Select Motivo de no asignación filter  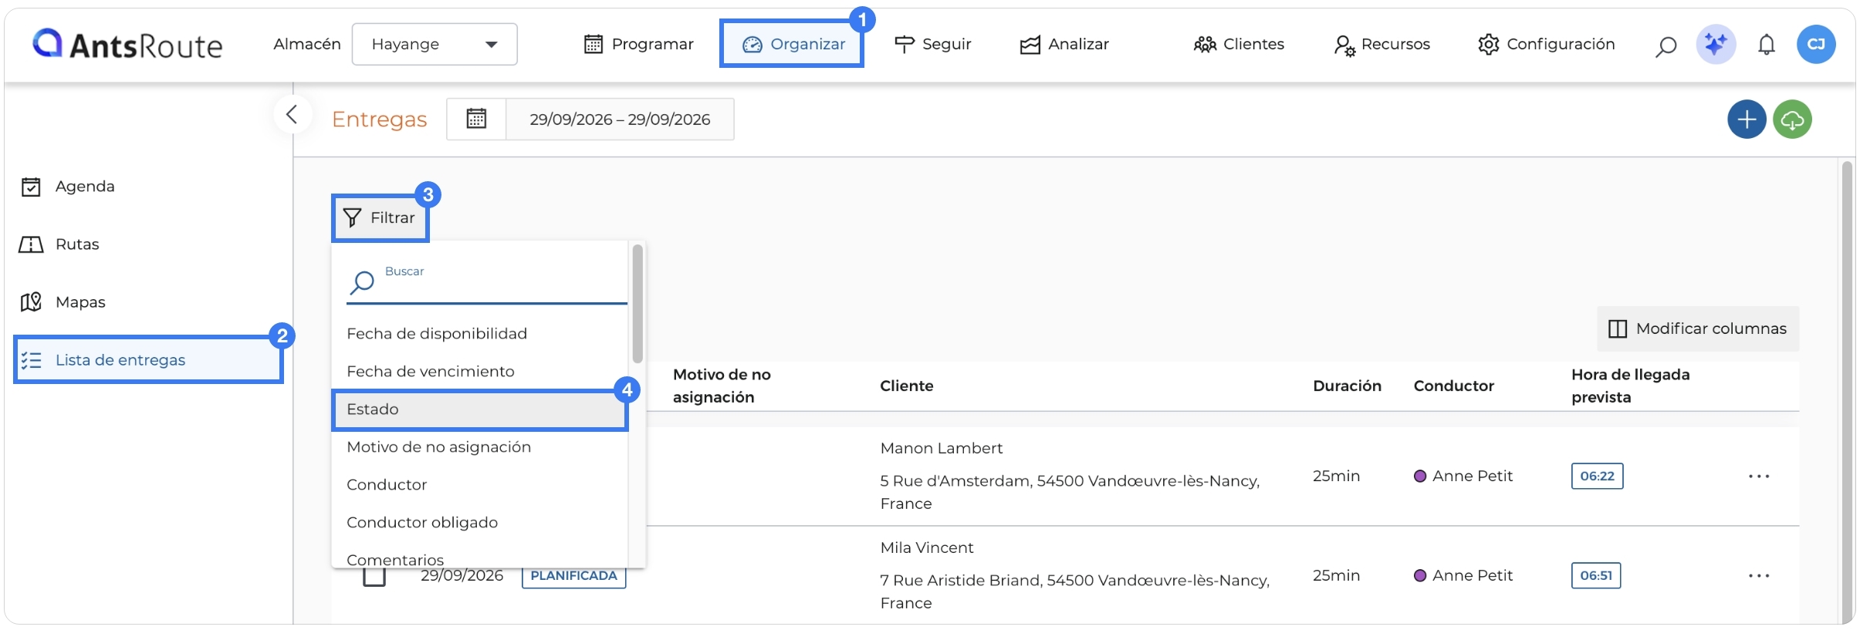point(480,447)
